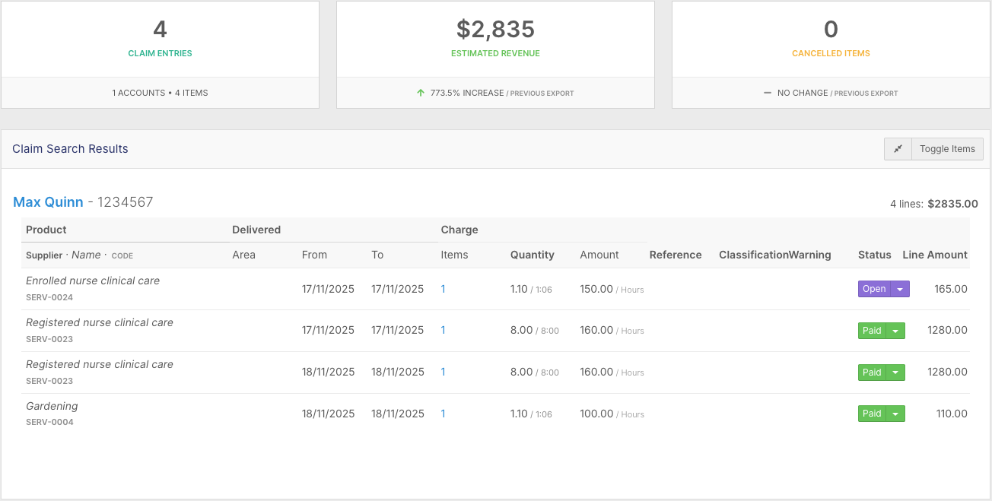Click the From column header
The image size is (992, 501).
(314, 255)
